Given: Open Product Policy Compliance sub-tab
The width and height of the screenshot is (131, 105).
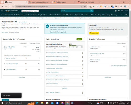Looking at the screenshot, I should pos(42,18).
